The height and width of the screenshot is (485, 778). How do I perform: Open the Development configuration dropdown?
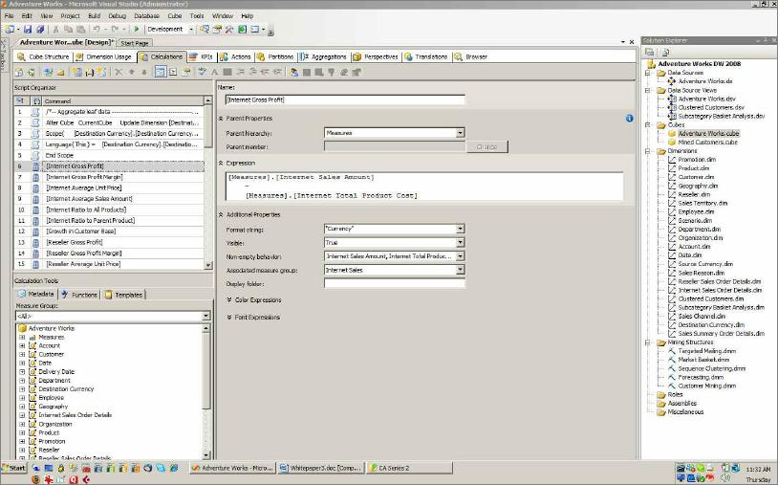[x=191, y=30]
